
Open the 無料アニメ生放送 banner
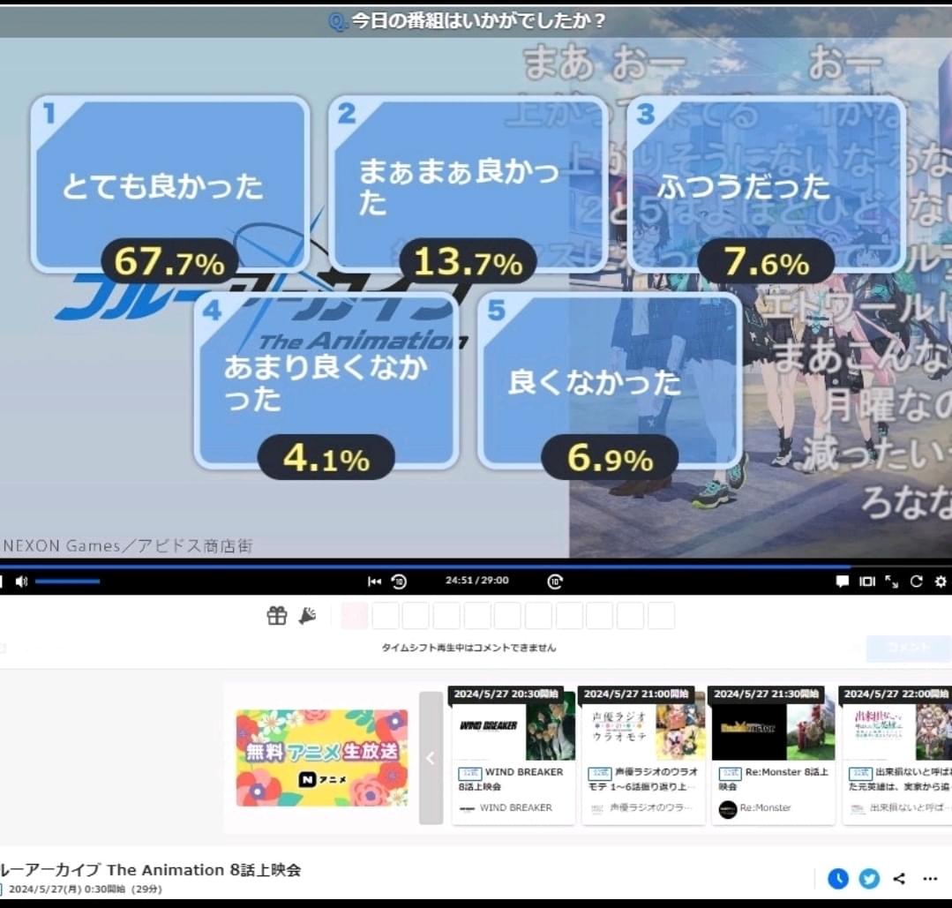pyautogui.click(x=322, y=758)
